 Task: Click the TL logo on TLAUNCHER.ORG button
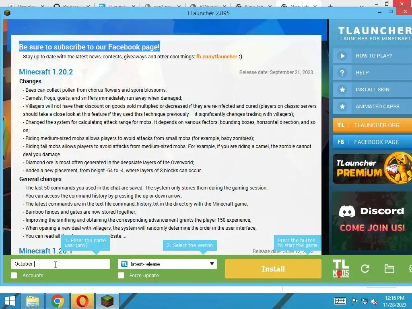(x=341, y=125)
